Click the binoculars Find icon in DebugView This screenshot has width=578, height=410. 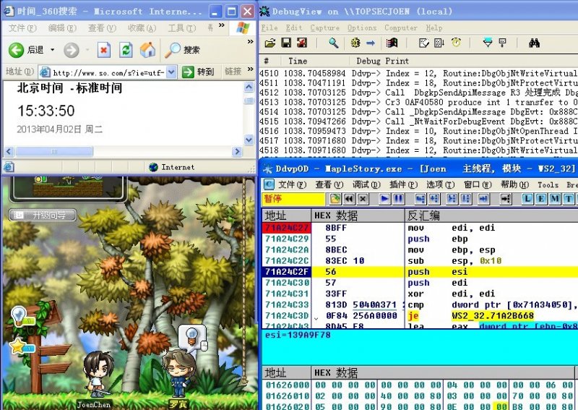pos(535,43)
